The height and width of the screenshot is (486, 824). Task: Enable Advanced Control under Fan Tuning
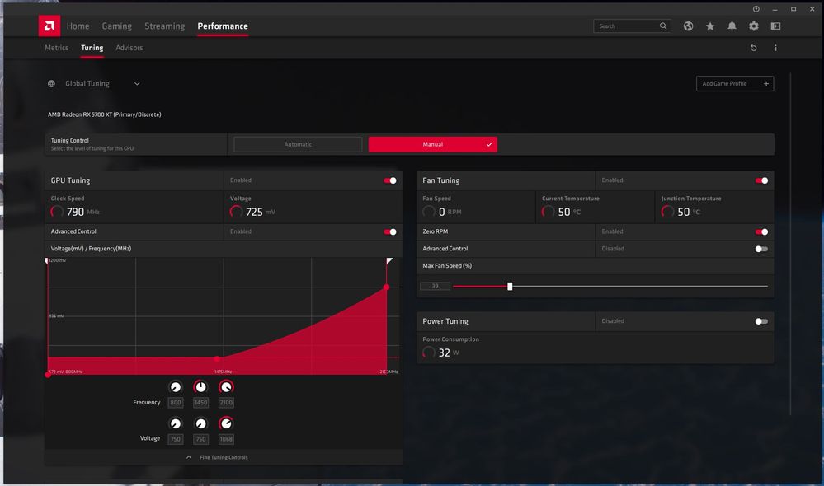tap(761, 249)
